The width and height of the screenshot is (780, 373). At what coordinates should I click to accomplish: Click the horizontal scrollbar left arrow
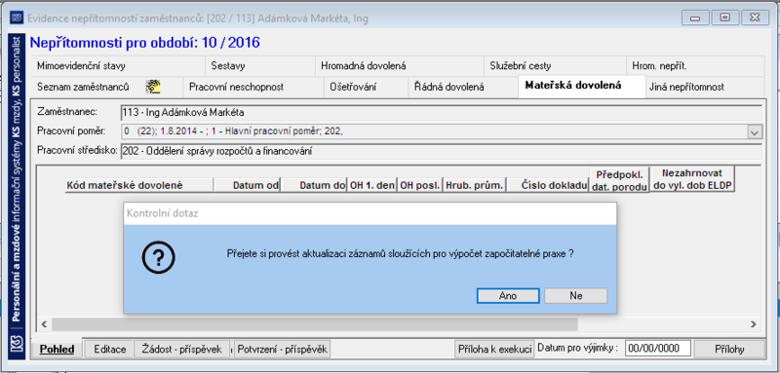(x=44, y=324)
